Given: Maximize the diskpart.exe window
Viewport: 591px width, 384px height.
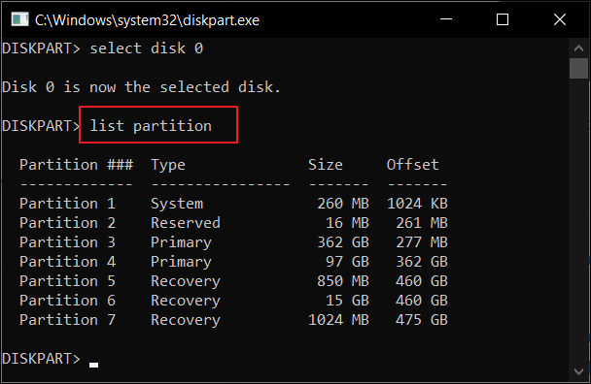Looking at the screenshot, I should [x=503, y=19].
